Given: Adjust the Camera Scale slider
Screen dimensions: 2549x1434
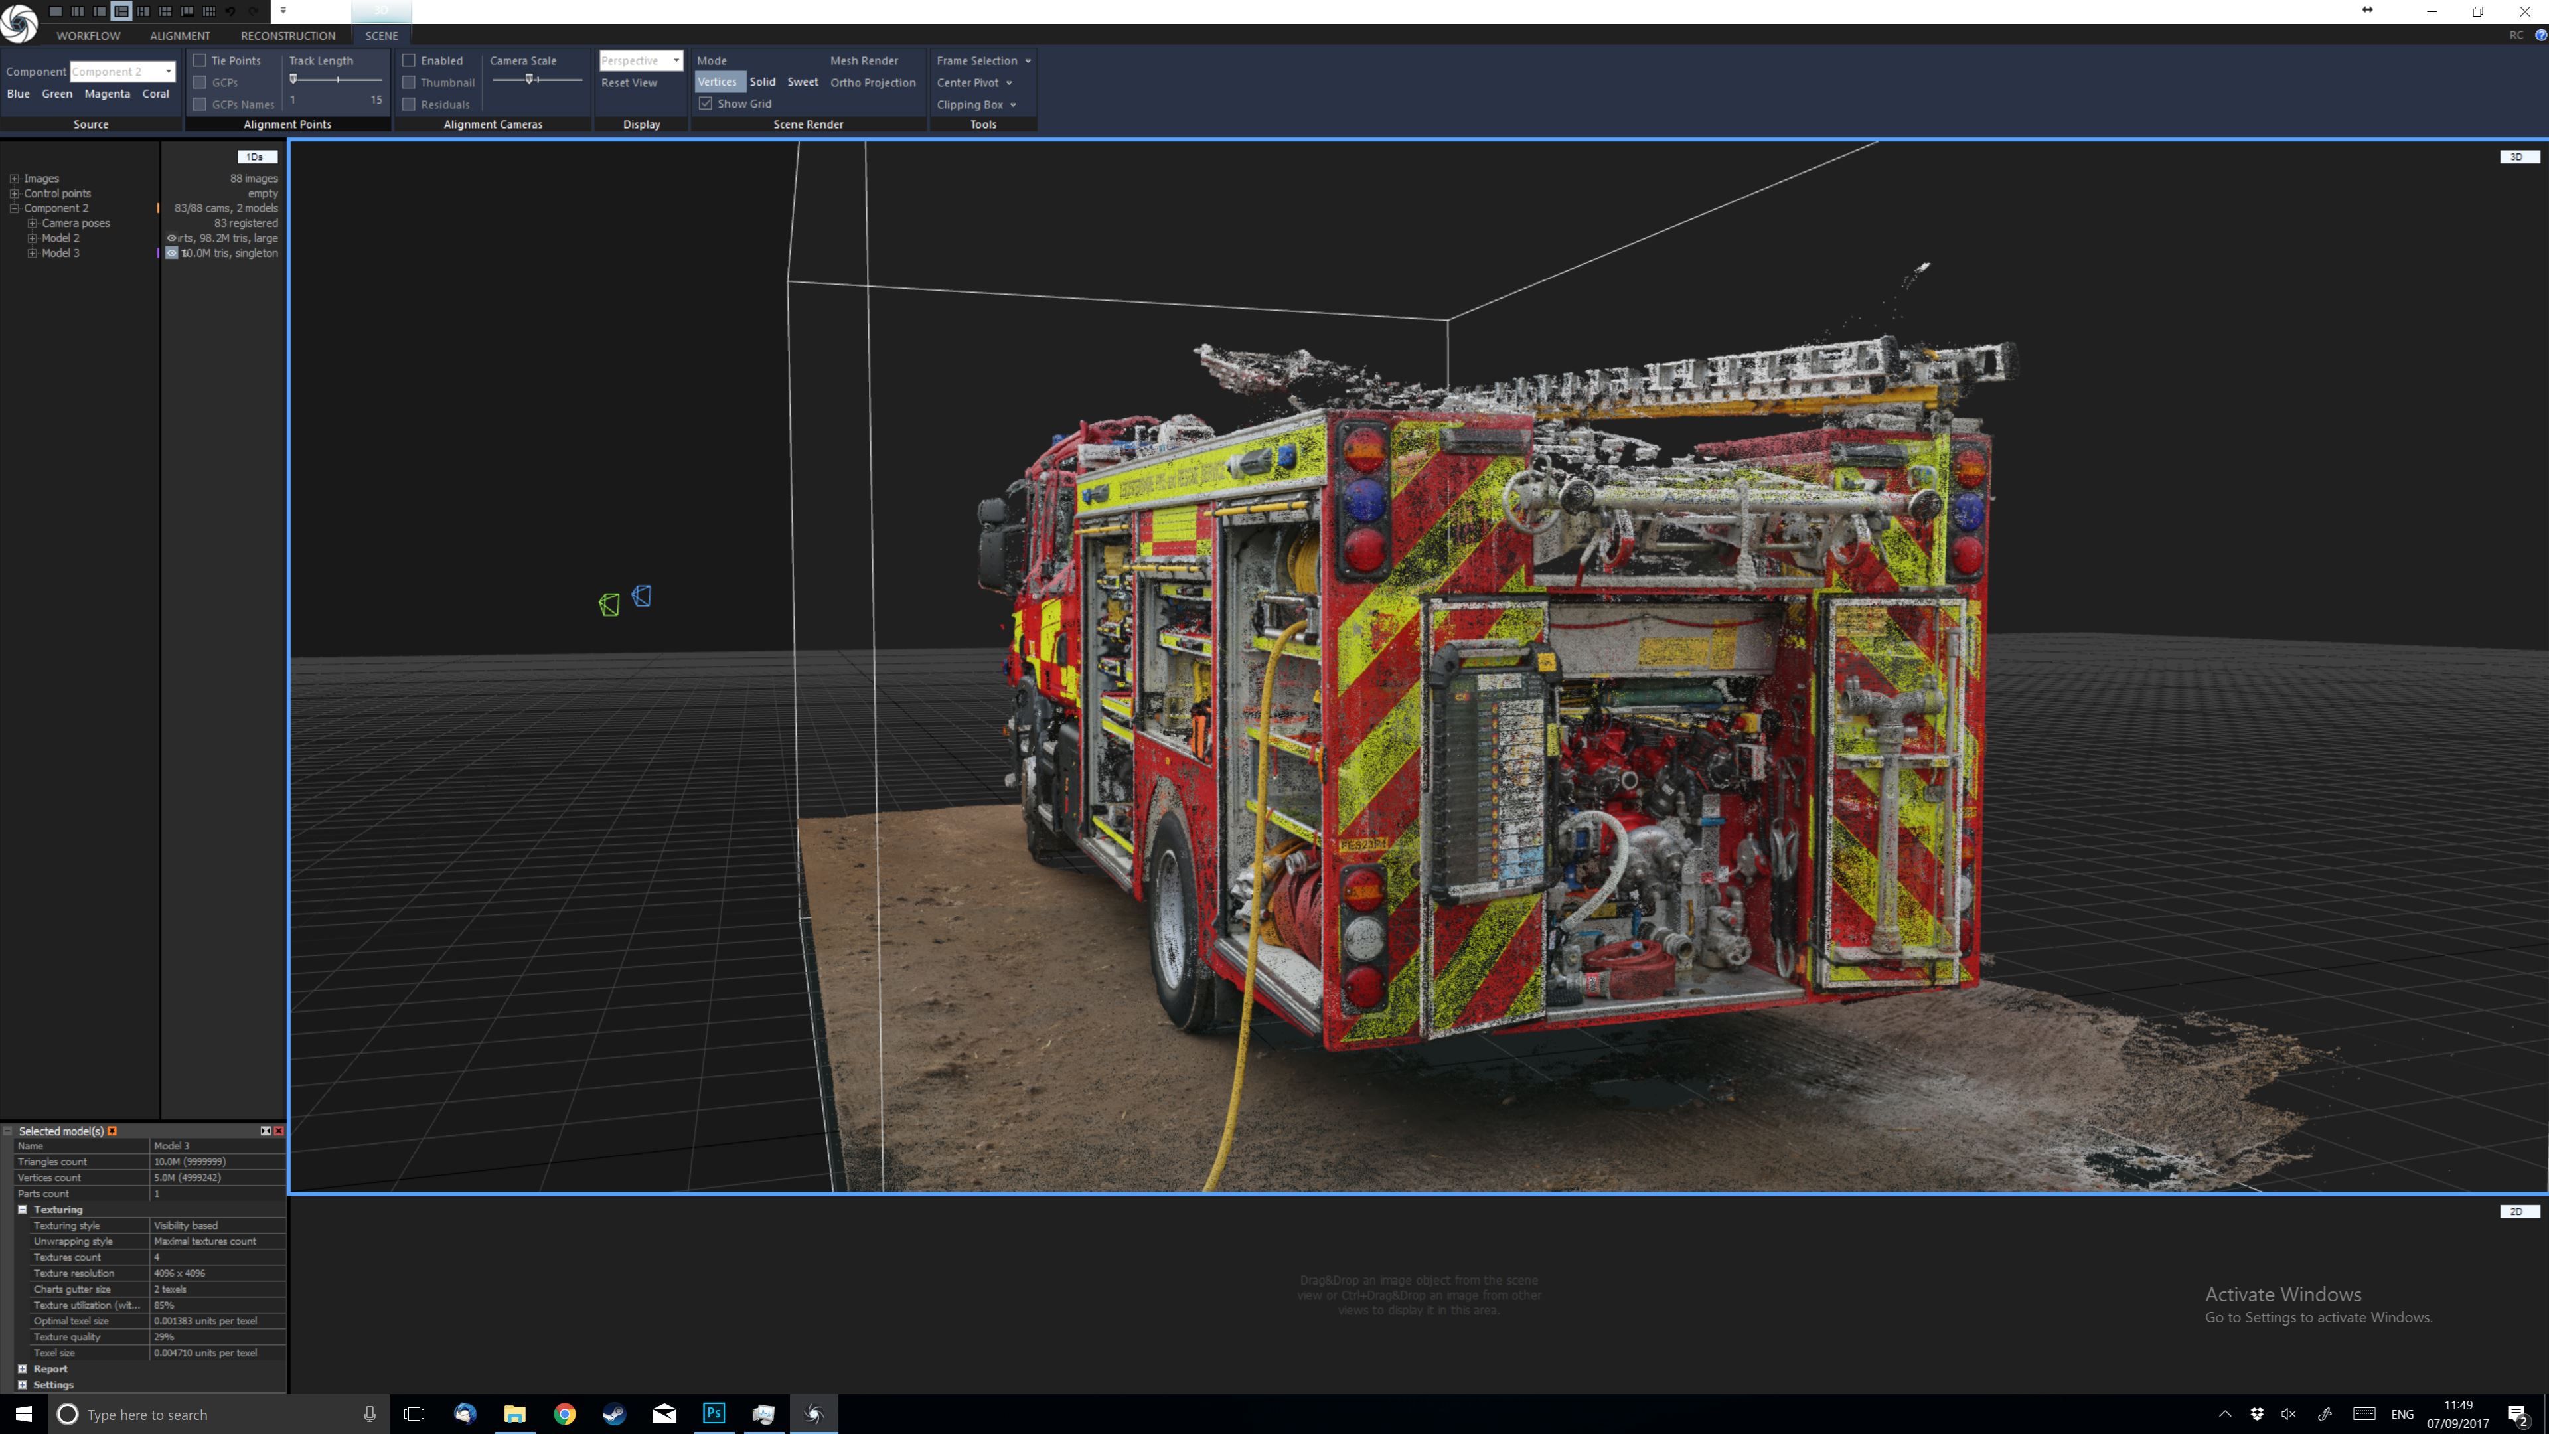Looking at the screenshot, I should pyautogui.click(x=530, y=79).
